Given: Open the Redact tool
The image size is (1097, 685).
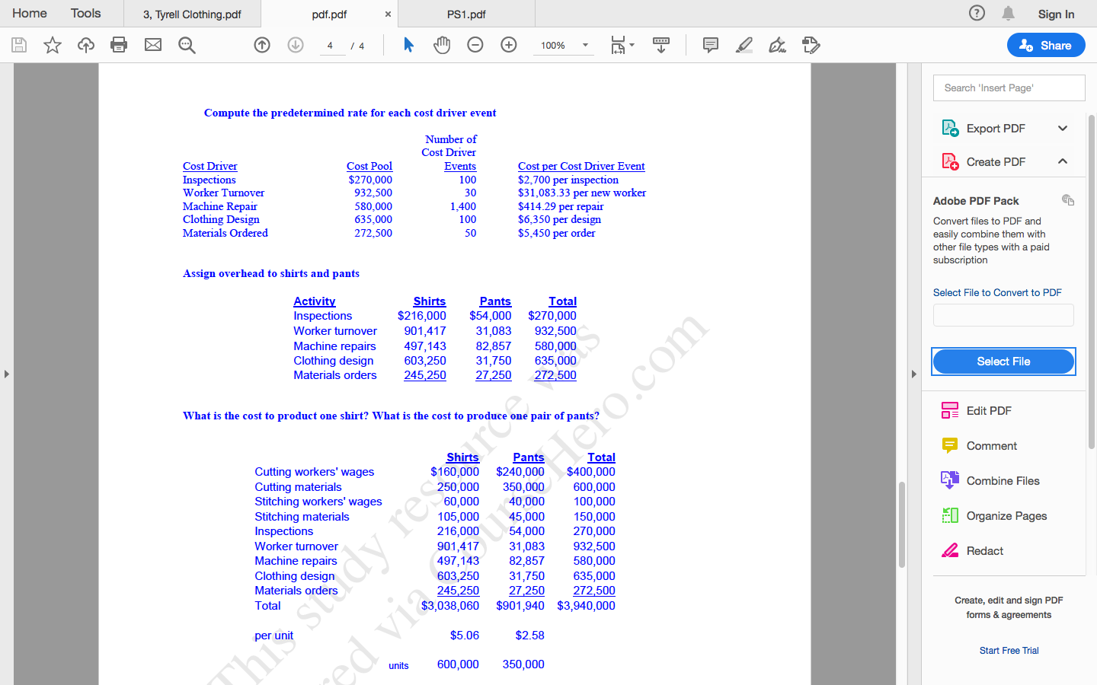Looking at the screenshot, I should tap(986, 550).
